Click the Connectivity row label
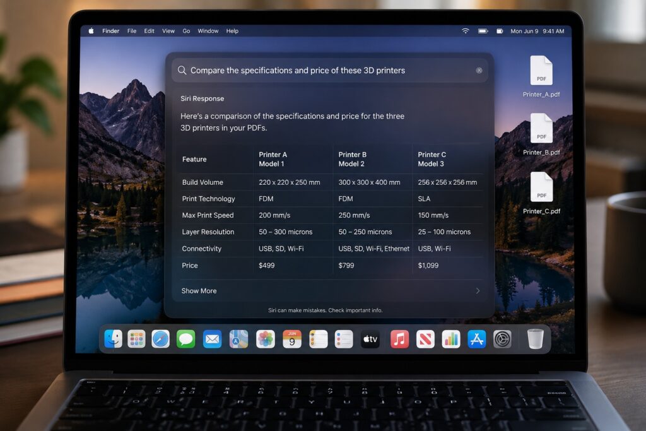 coord(201,249)
